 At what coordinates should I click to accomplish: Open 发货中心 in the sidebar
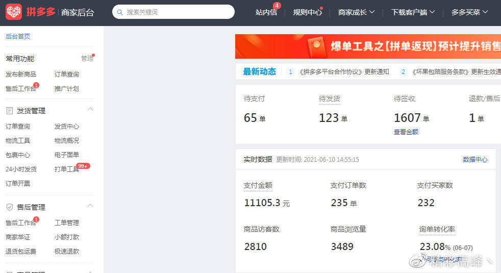click(x=67, y=126)
